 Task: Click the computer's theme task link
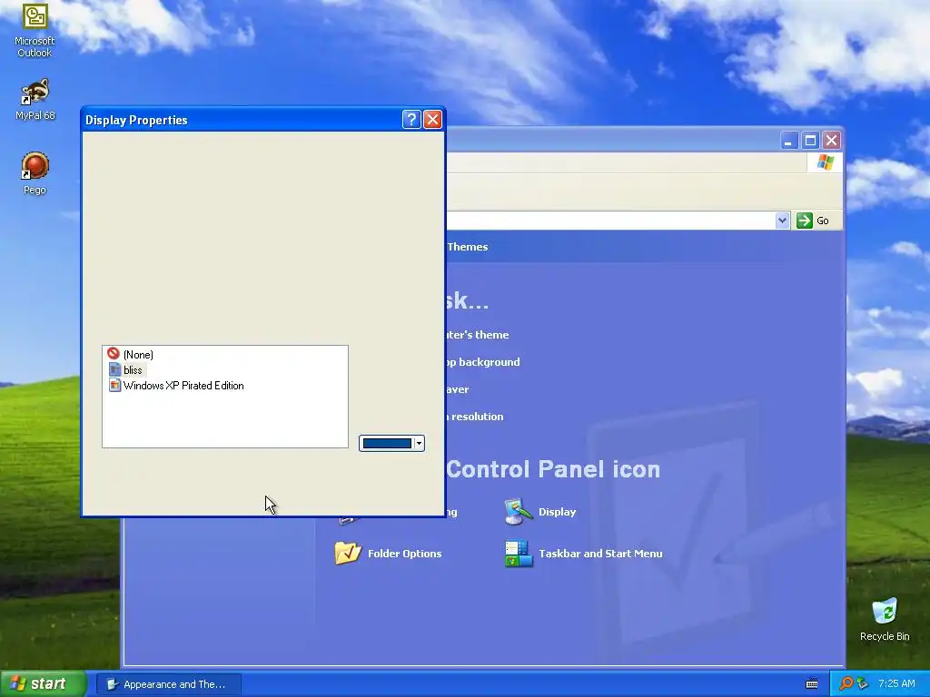[x=478, y=335]
